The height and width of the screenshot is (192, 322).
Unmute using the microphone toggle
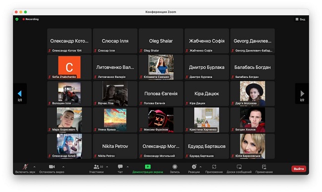(25, 167)
